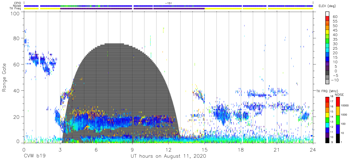Click the yellow segment of the ELEV colorbar
The image size is (352, 162).
(327, 32)
